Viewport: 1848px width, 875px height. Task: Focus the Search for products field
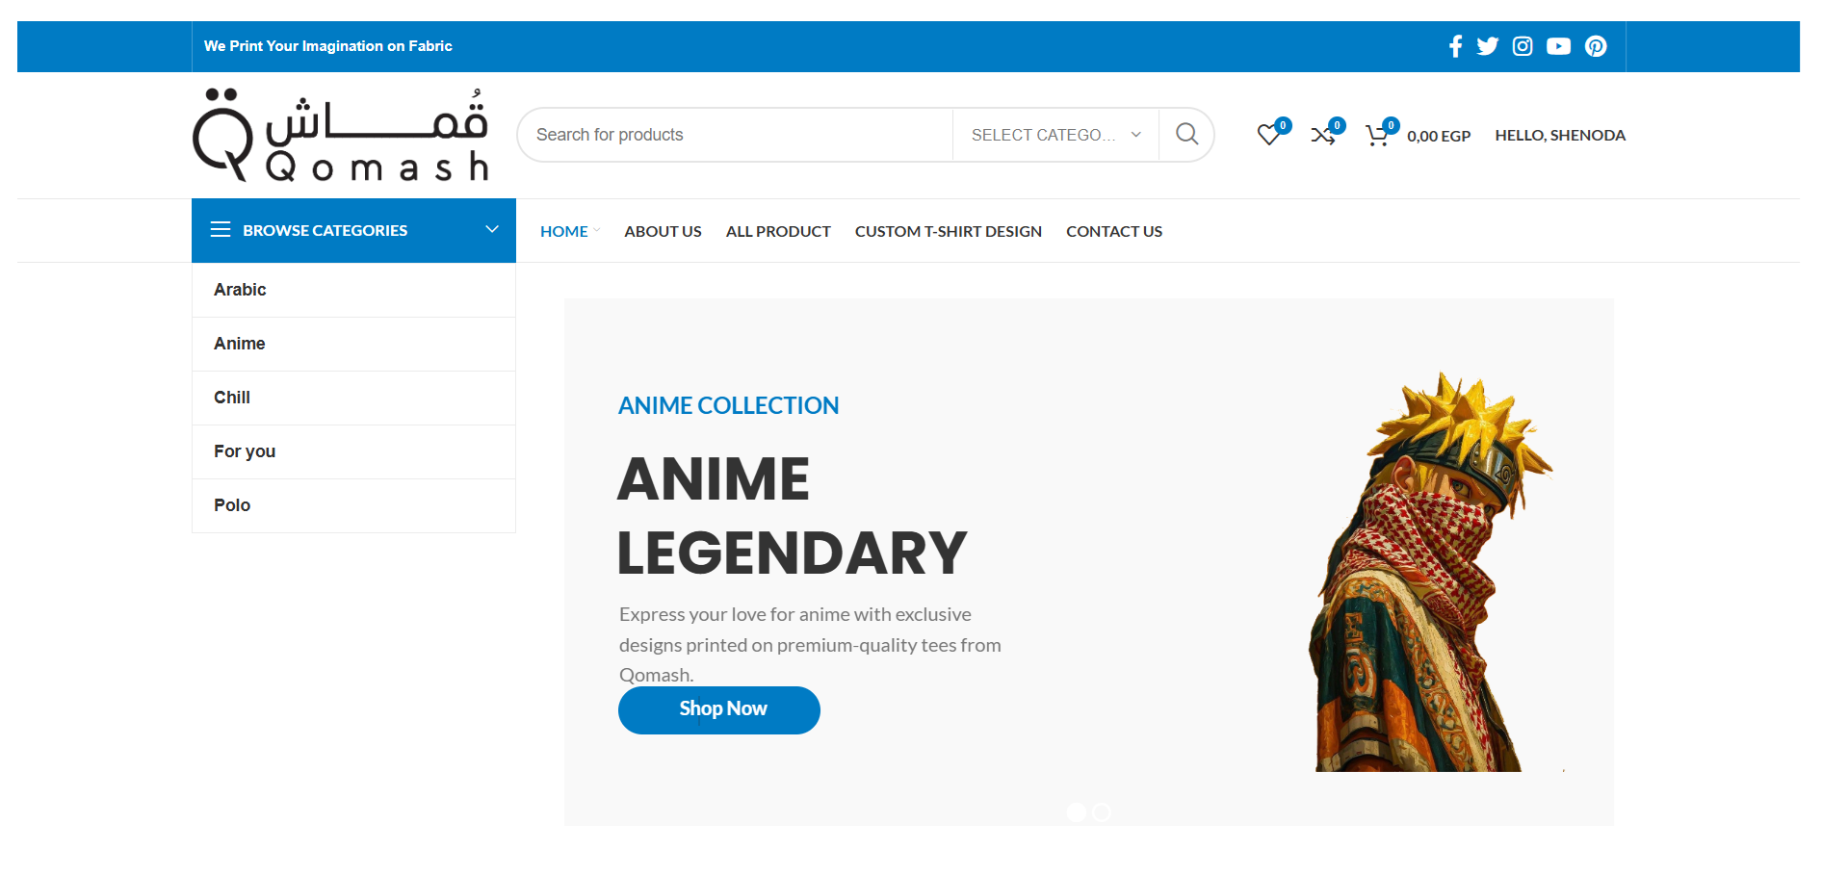pyautogui.click(x=735, y=135)
